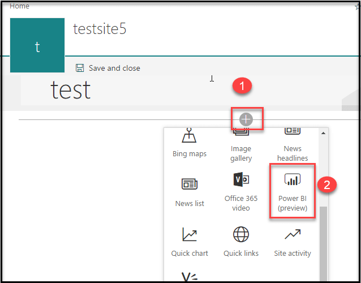The image size is (361, 283).
Task: Open the testsite5 site title
Action: click(x=100, y=29)
